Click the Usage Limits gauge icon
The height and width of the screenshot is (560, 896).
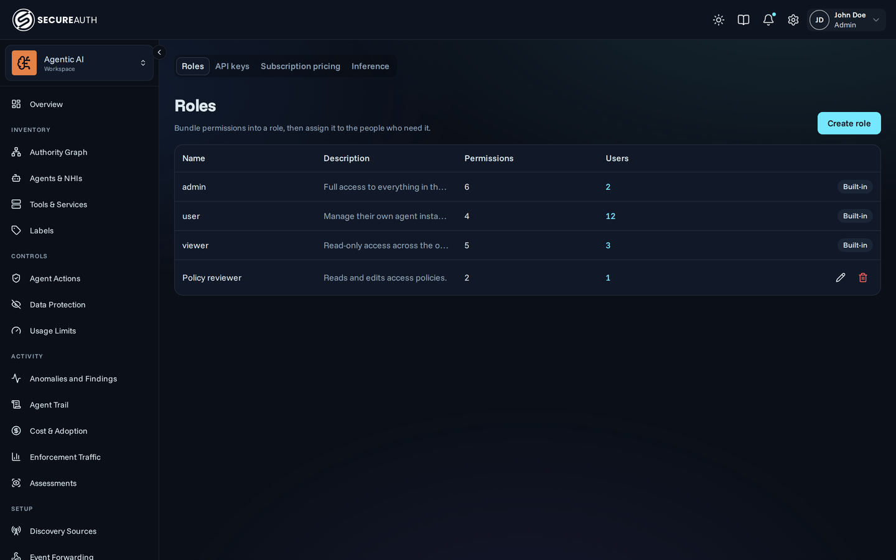(16, 330)
